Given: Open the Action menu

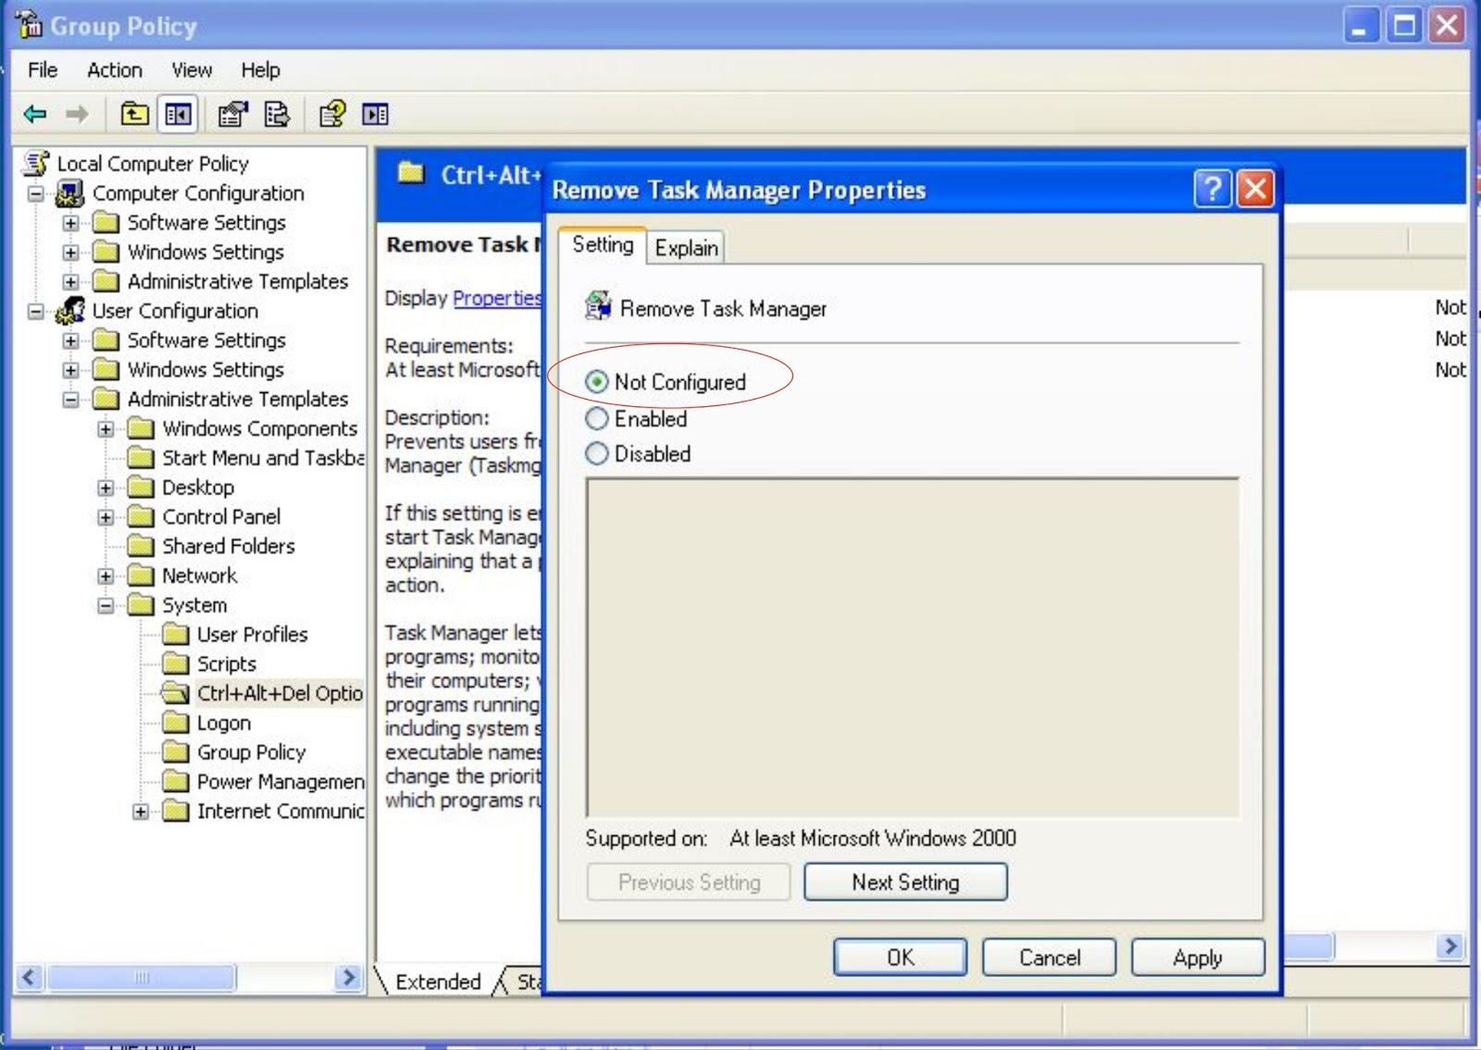Looking at the screenshot, I should 113,69.
